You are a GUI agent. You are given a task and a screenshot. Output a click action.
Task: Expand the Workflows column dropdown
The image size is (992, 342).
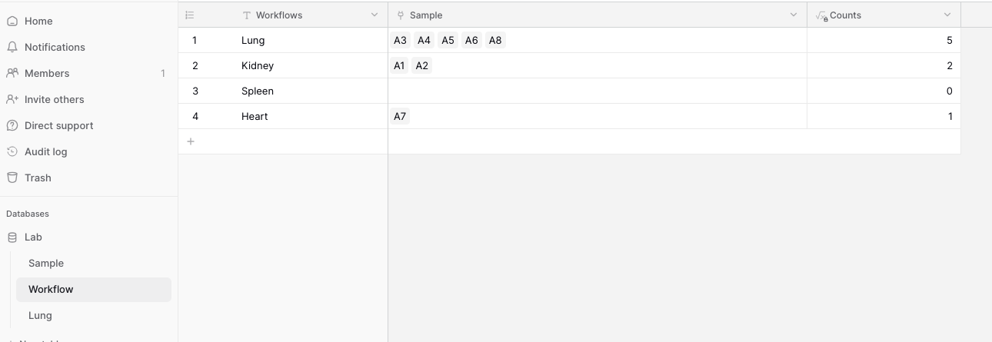coord(374,15)
